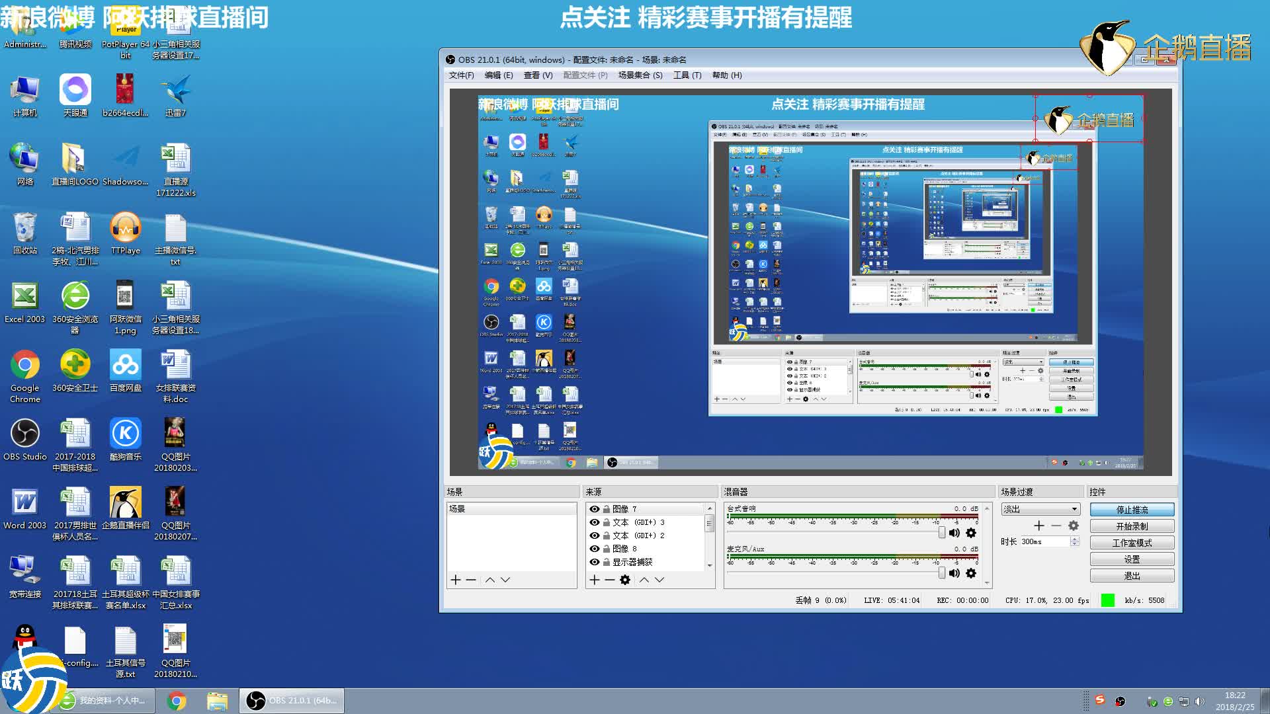Add a new source with plus icon
The height and width of the screenshot is (714, 1270).
coord(594,580)
